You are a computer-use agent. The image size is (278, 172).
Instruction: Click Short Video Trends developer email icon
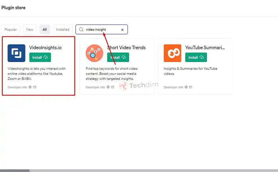(113, 87)
